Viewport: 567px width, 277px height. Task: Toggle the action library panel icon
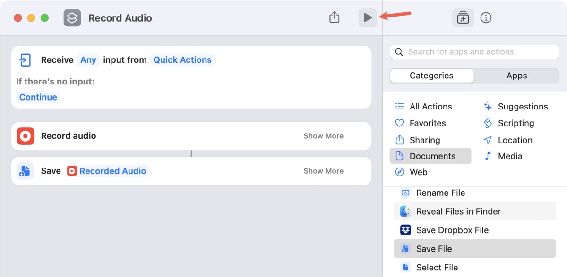coord(463,17)
